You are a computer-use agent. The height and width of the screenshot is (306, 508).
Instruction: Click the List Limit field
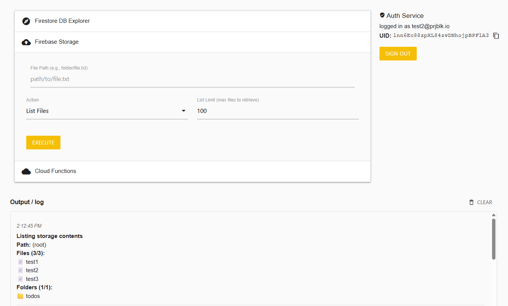[x=278, y=111]
